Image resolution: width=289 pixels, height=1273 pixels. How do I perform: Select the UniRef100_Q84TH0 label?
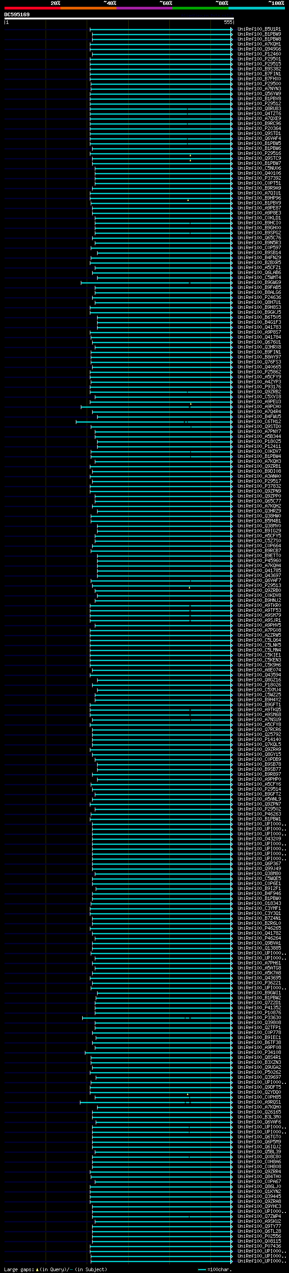point(259,1177)
